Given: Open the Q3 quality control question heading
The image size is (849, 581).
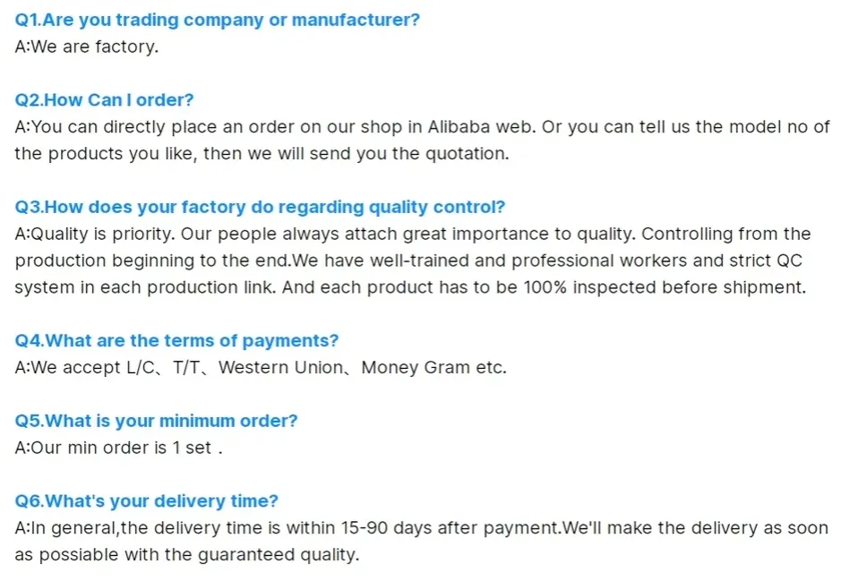Looking at the screenshot, I should [260, 207].
